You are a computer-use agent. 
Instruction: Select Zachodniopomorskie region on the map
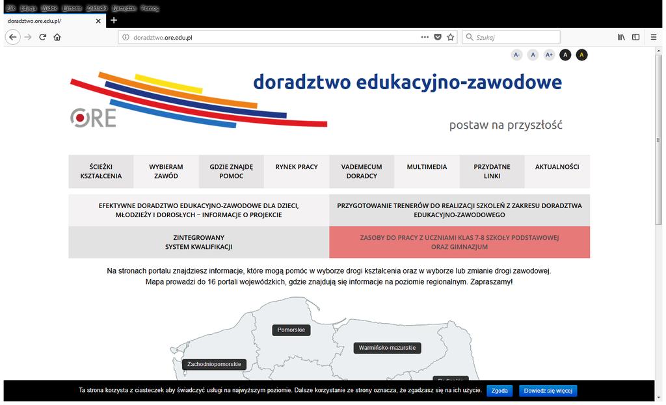(x=214, y=364)
